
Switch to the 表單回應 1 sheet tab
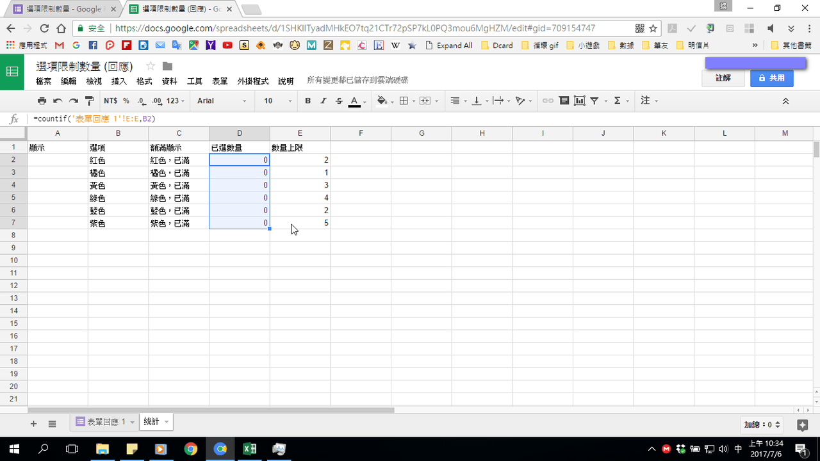[x=105, y=422]
